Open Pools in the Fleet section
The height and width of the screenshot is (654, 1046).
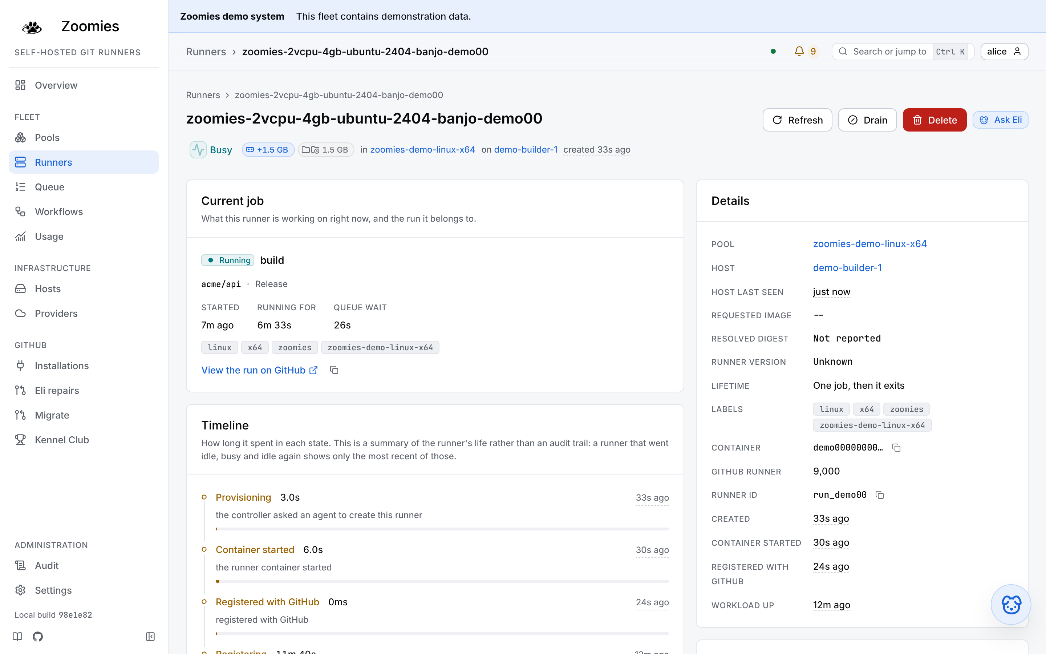point(84,138)
